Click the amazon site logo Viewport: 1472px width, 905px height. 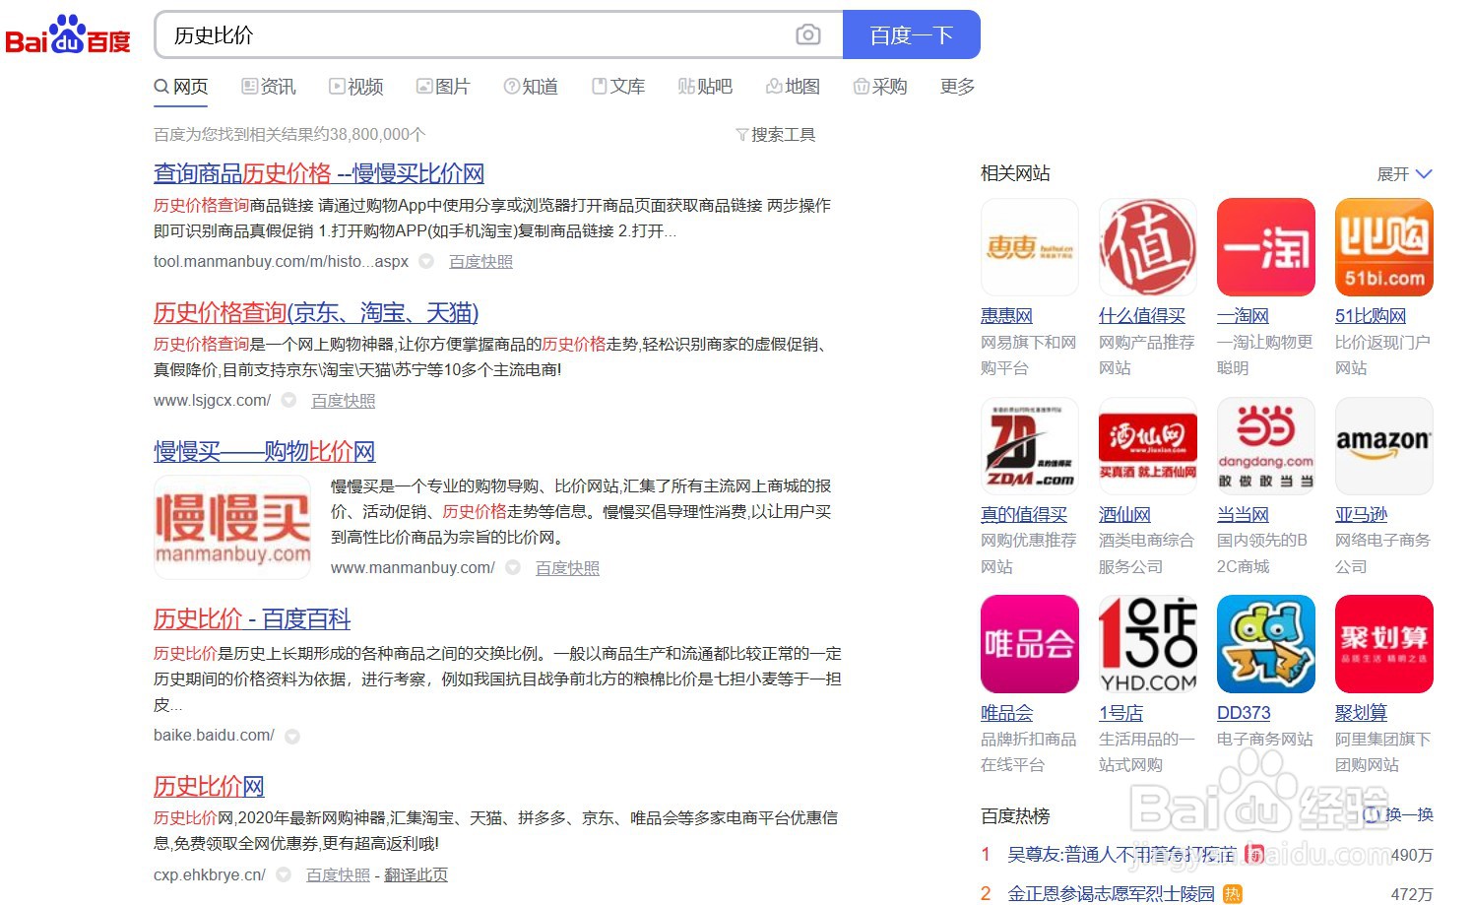1384,446
